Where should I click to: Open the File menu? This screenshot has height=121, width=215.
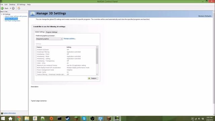point(2,4)
